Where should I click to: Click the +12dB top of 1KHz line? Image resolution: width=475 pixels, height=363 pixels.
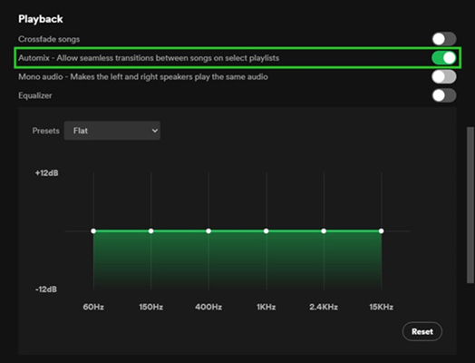pyautogui.click(x=267, y=173)
